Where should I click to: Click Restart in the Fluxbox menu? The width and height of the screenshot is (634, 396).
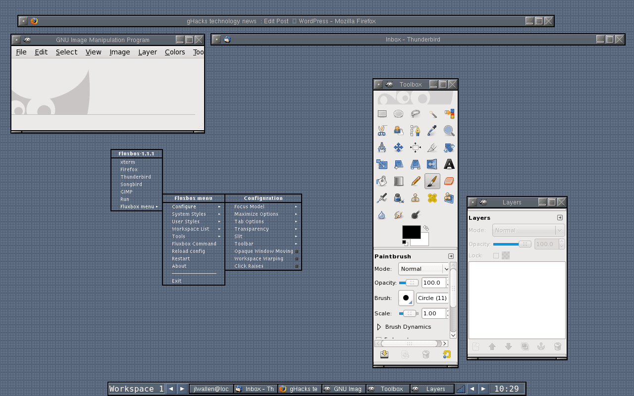tap(194, 258)
